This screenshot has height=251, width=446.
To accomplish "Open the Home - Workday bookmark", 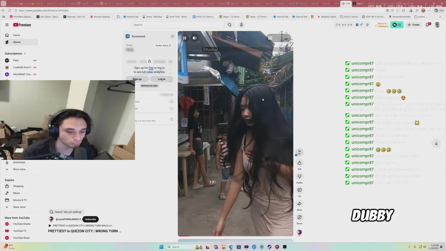I will pyautogui.click(x=152, y=17).
